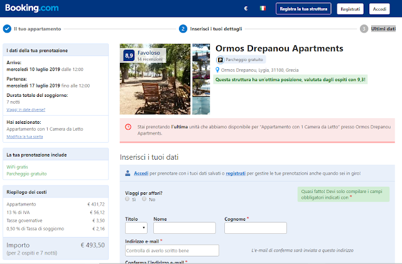Click the € 3,50 government tax amount

pyautogui.click(x=99, y=221)
